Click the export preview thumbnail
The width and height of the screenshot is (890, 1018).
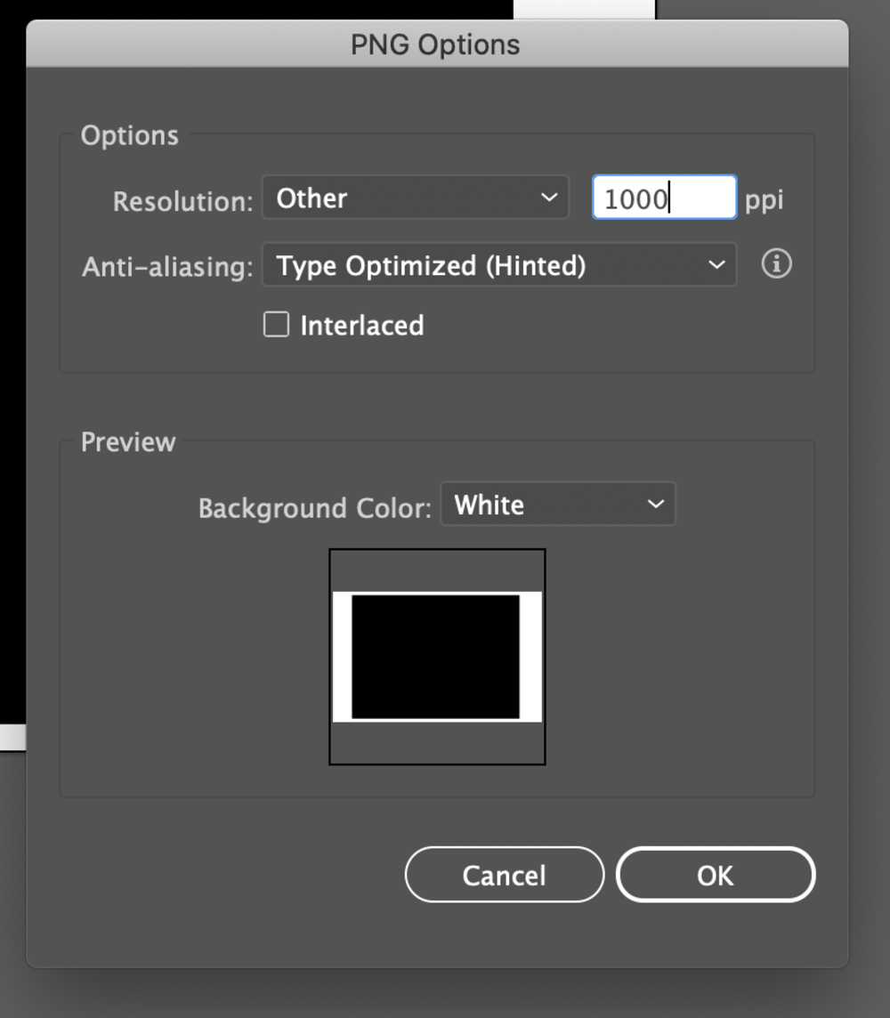[437, 657]
